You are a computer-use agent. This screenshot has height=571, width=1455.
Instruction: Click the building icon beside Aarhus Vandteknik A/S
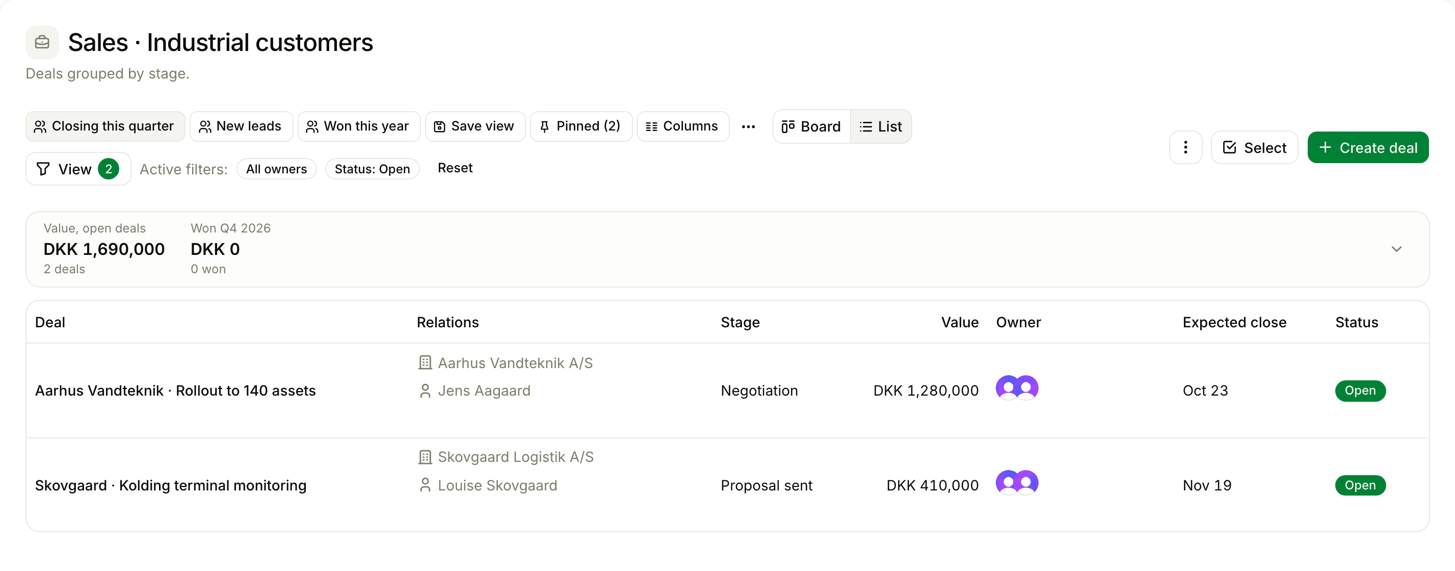pyautogui.click(x=425, y=362)
